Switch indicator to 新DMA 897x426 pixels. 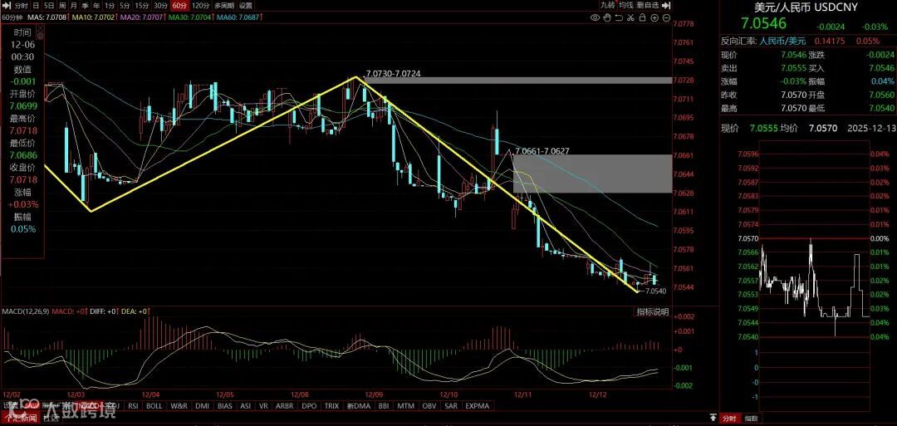pos(359,406)
